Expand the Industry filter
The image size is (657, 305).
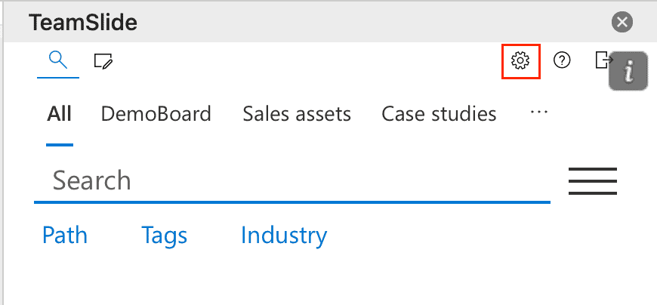click(x=284, y=236)
